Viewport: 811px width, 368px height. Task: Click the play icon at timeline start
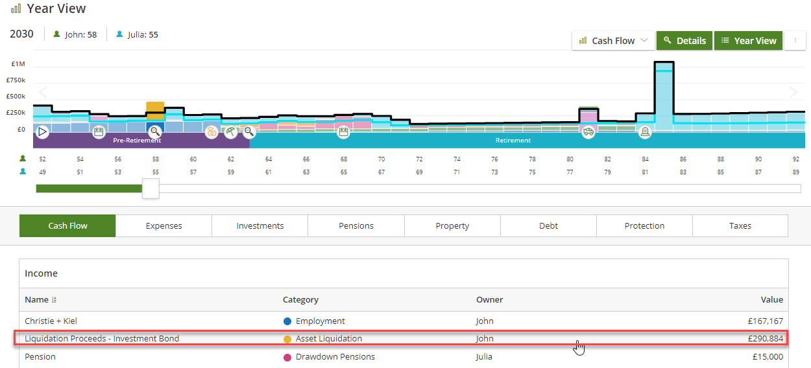click(42, 132)
